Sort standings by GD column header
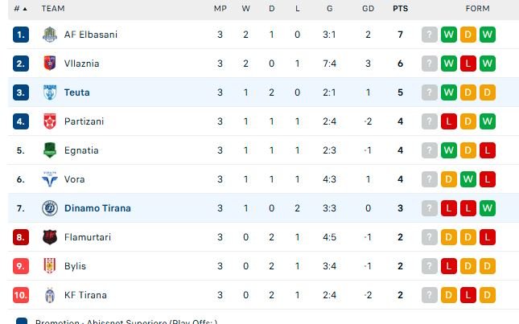The height and width of the screenshot is (324, 519). [368, 9]
